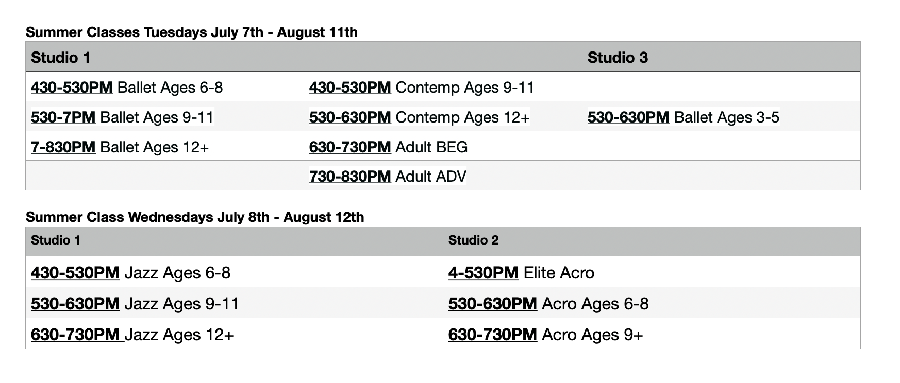Select the 630-730PM Adult BEG link
The height and width of the screenshot is (383, 900).
tap(350, 147)
